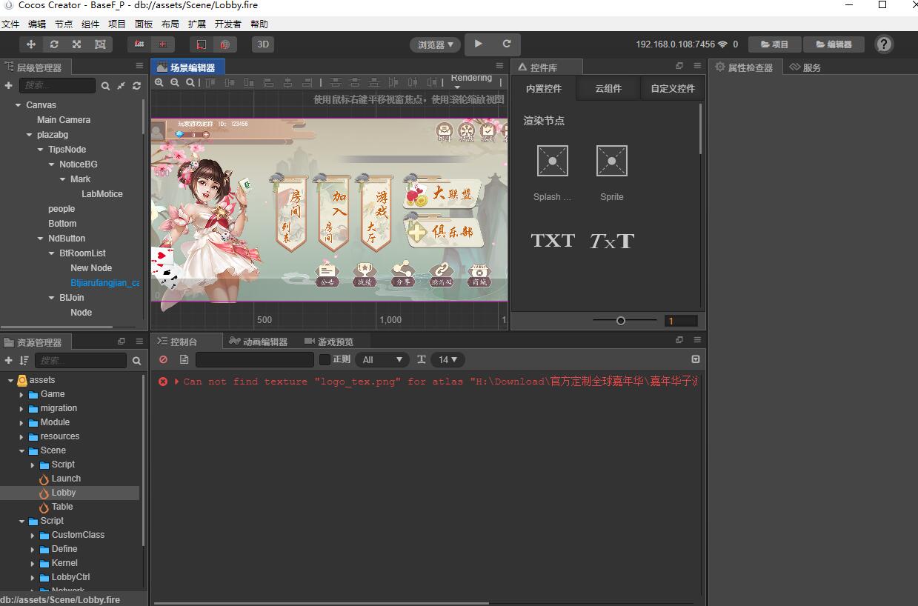The image size is (918, 606).
Task: Enable the 正则 checkbox in the console
Action: (x=324, y=359)
